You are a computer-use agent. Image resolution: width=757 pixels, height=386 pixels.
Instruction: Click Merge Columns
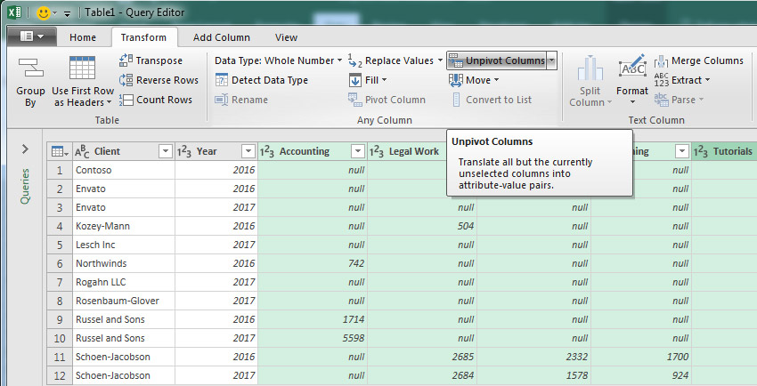coord(698,60)
